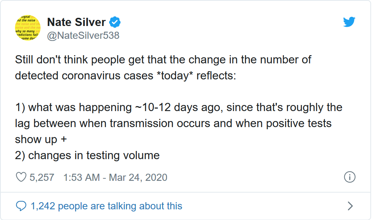The width and height of the screenshot is (391, 220).
Task: Click the line starting "lag between when transmission"
Action: coord(173,123)
